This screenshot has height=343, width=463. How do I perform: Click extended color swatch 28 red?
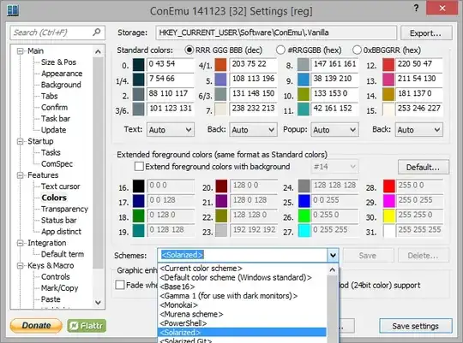click(x=389, y=186)
